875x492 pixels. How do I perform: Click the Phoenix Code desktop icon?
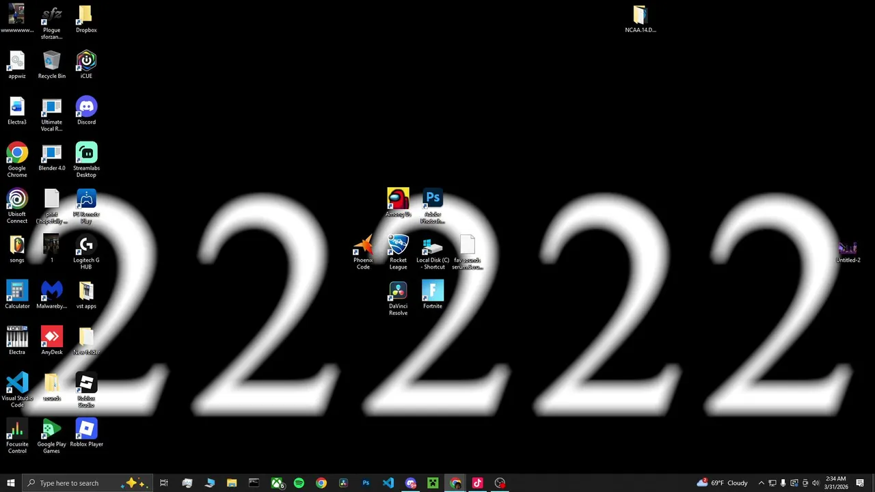[x=363, y=252]
